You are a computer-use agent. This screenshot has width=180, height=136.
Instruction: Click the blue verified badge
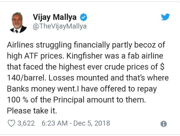click(x=84, y=18)
